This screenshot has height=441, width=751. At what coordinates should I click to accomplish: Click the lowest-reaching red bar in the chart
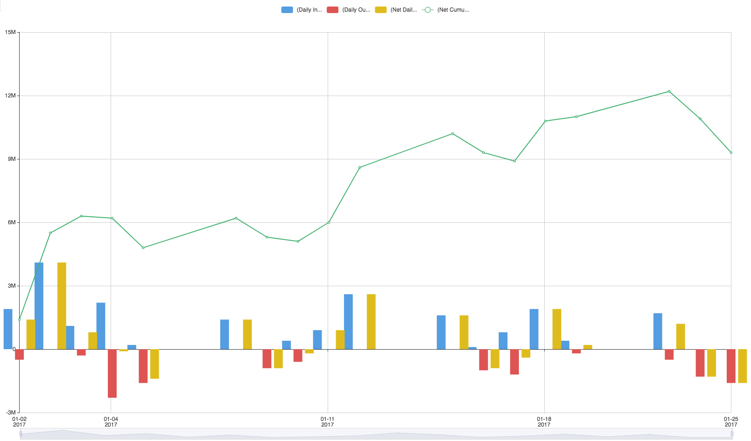(x=112, y=373)
